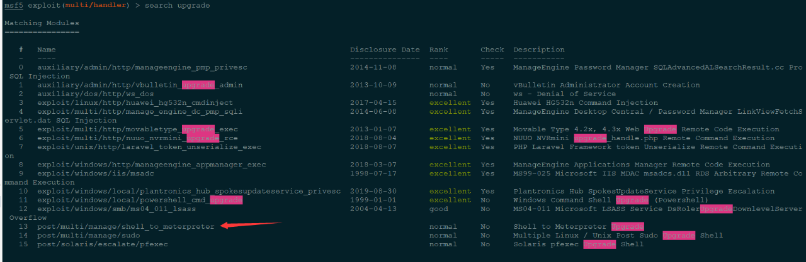Click the Name column header
The width and height of the screenshot is (806, 262).
click(46, 50)
